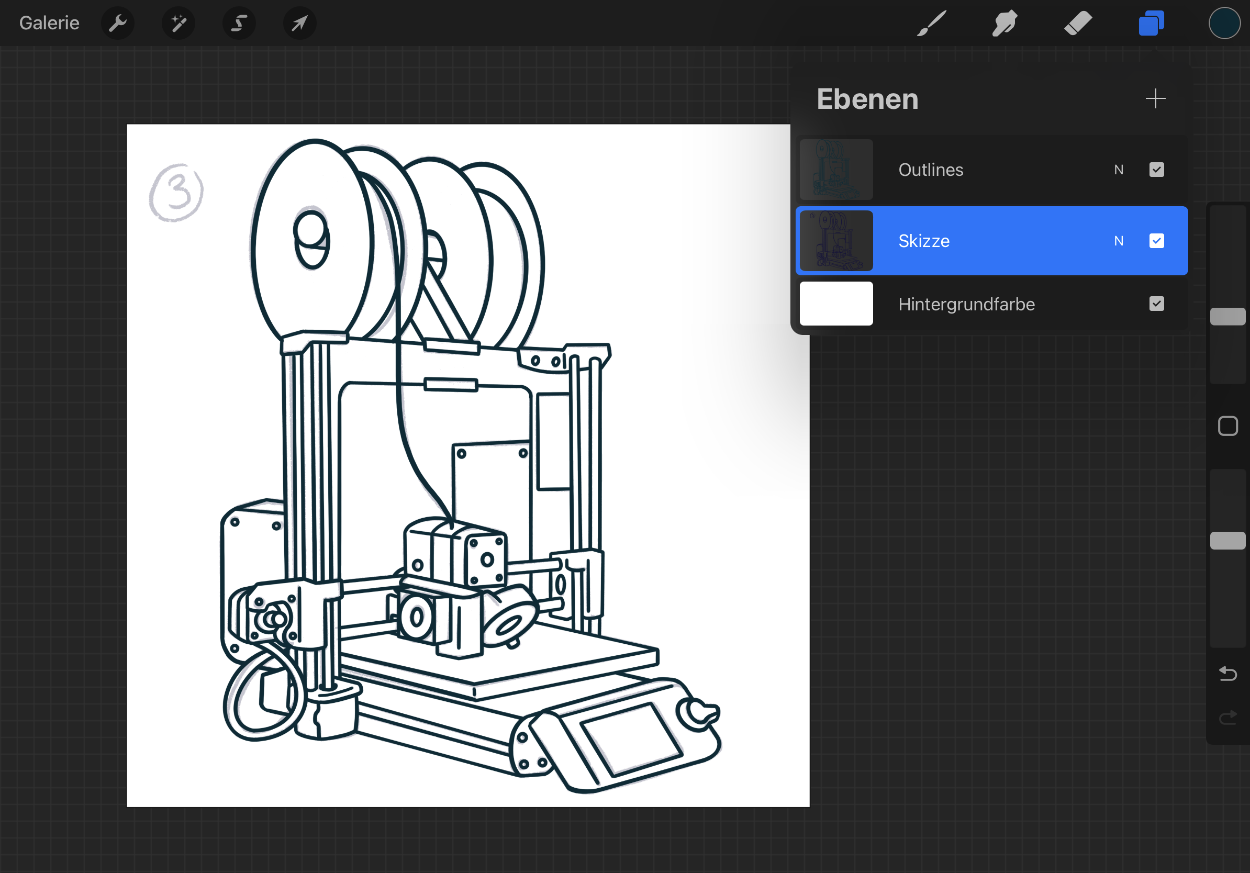Return to Galerie
This screenshot has height=873, width=1250.
pyautogui.click(x=49, y=24)
